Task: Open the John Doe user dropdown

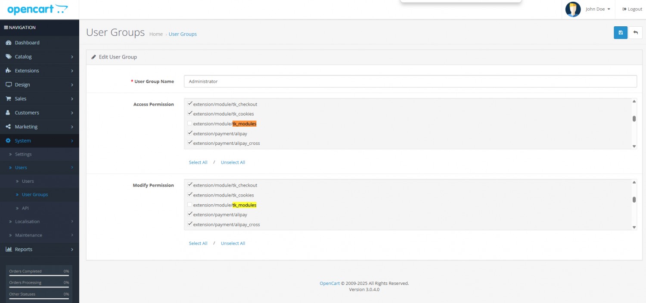Action: (x=598, y=9)
